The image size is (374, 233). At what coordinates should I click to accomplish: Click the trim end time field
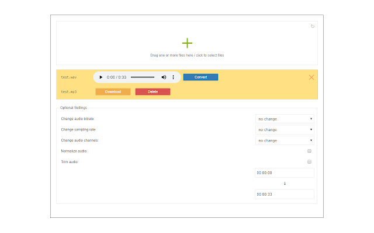(x=285, y=195)
